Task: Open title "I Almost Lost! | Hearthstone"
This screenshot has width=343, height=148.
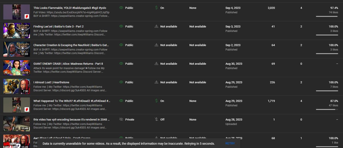Action: point(51,82)
